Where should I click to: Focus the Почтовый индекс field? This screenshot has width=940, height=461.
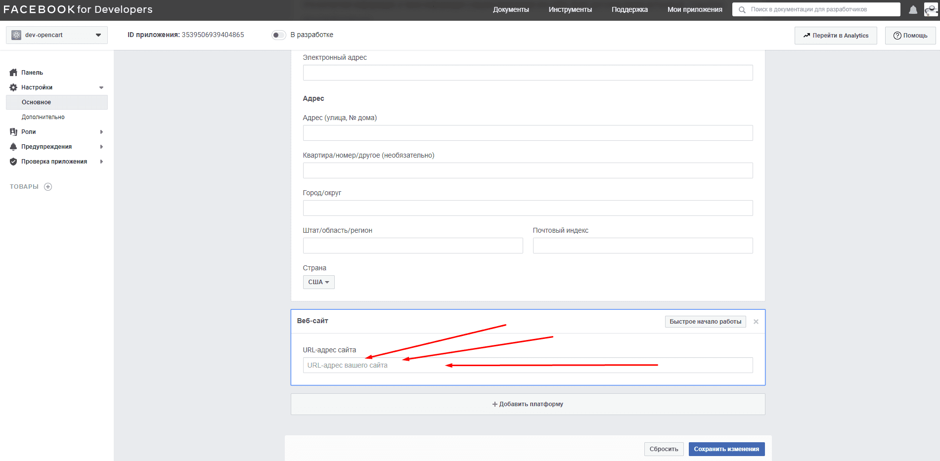tap(643, 246)
